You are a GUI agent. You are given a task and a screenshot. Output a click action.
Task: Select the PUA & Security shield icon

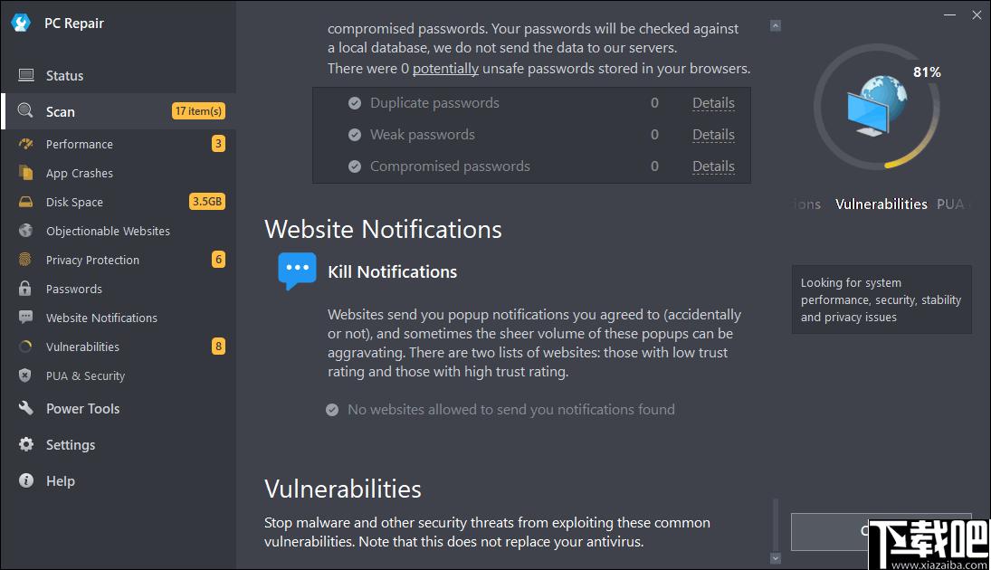click(x=25, y=375)
